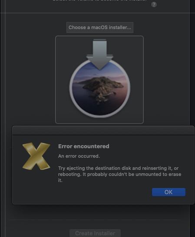The height and width of the screenshot is (237, 195).
Task: Click the ejecting destination disk message paragraph
Action: pos(120,174)
